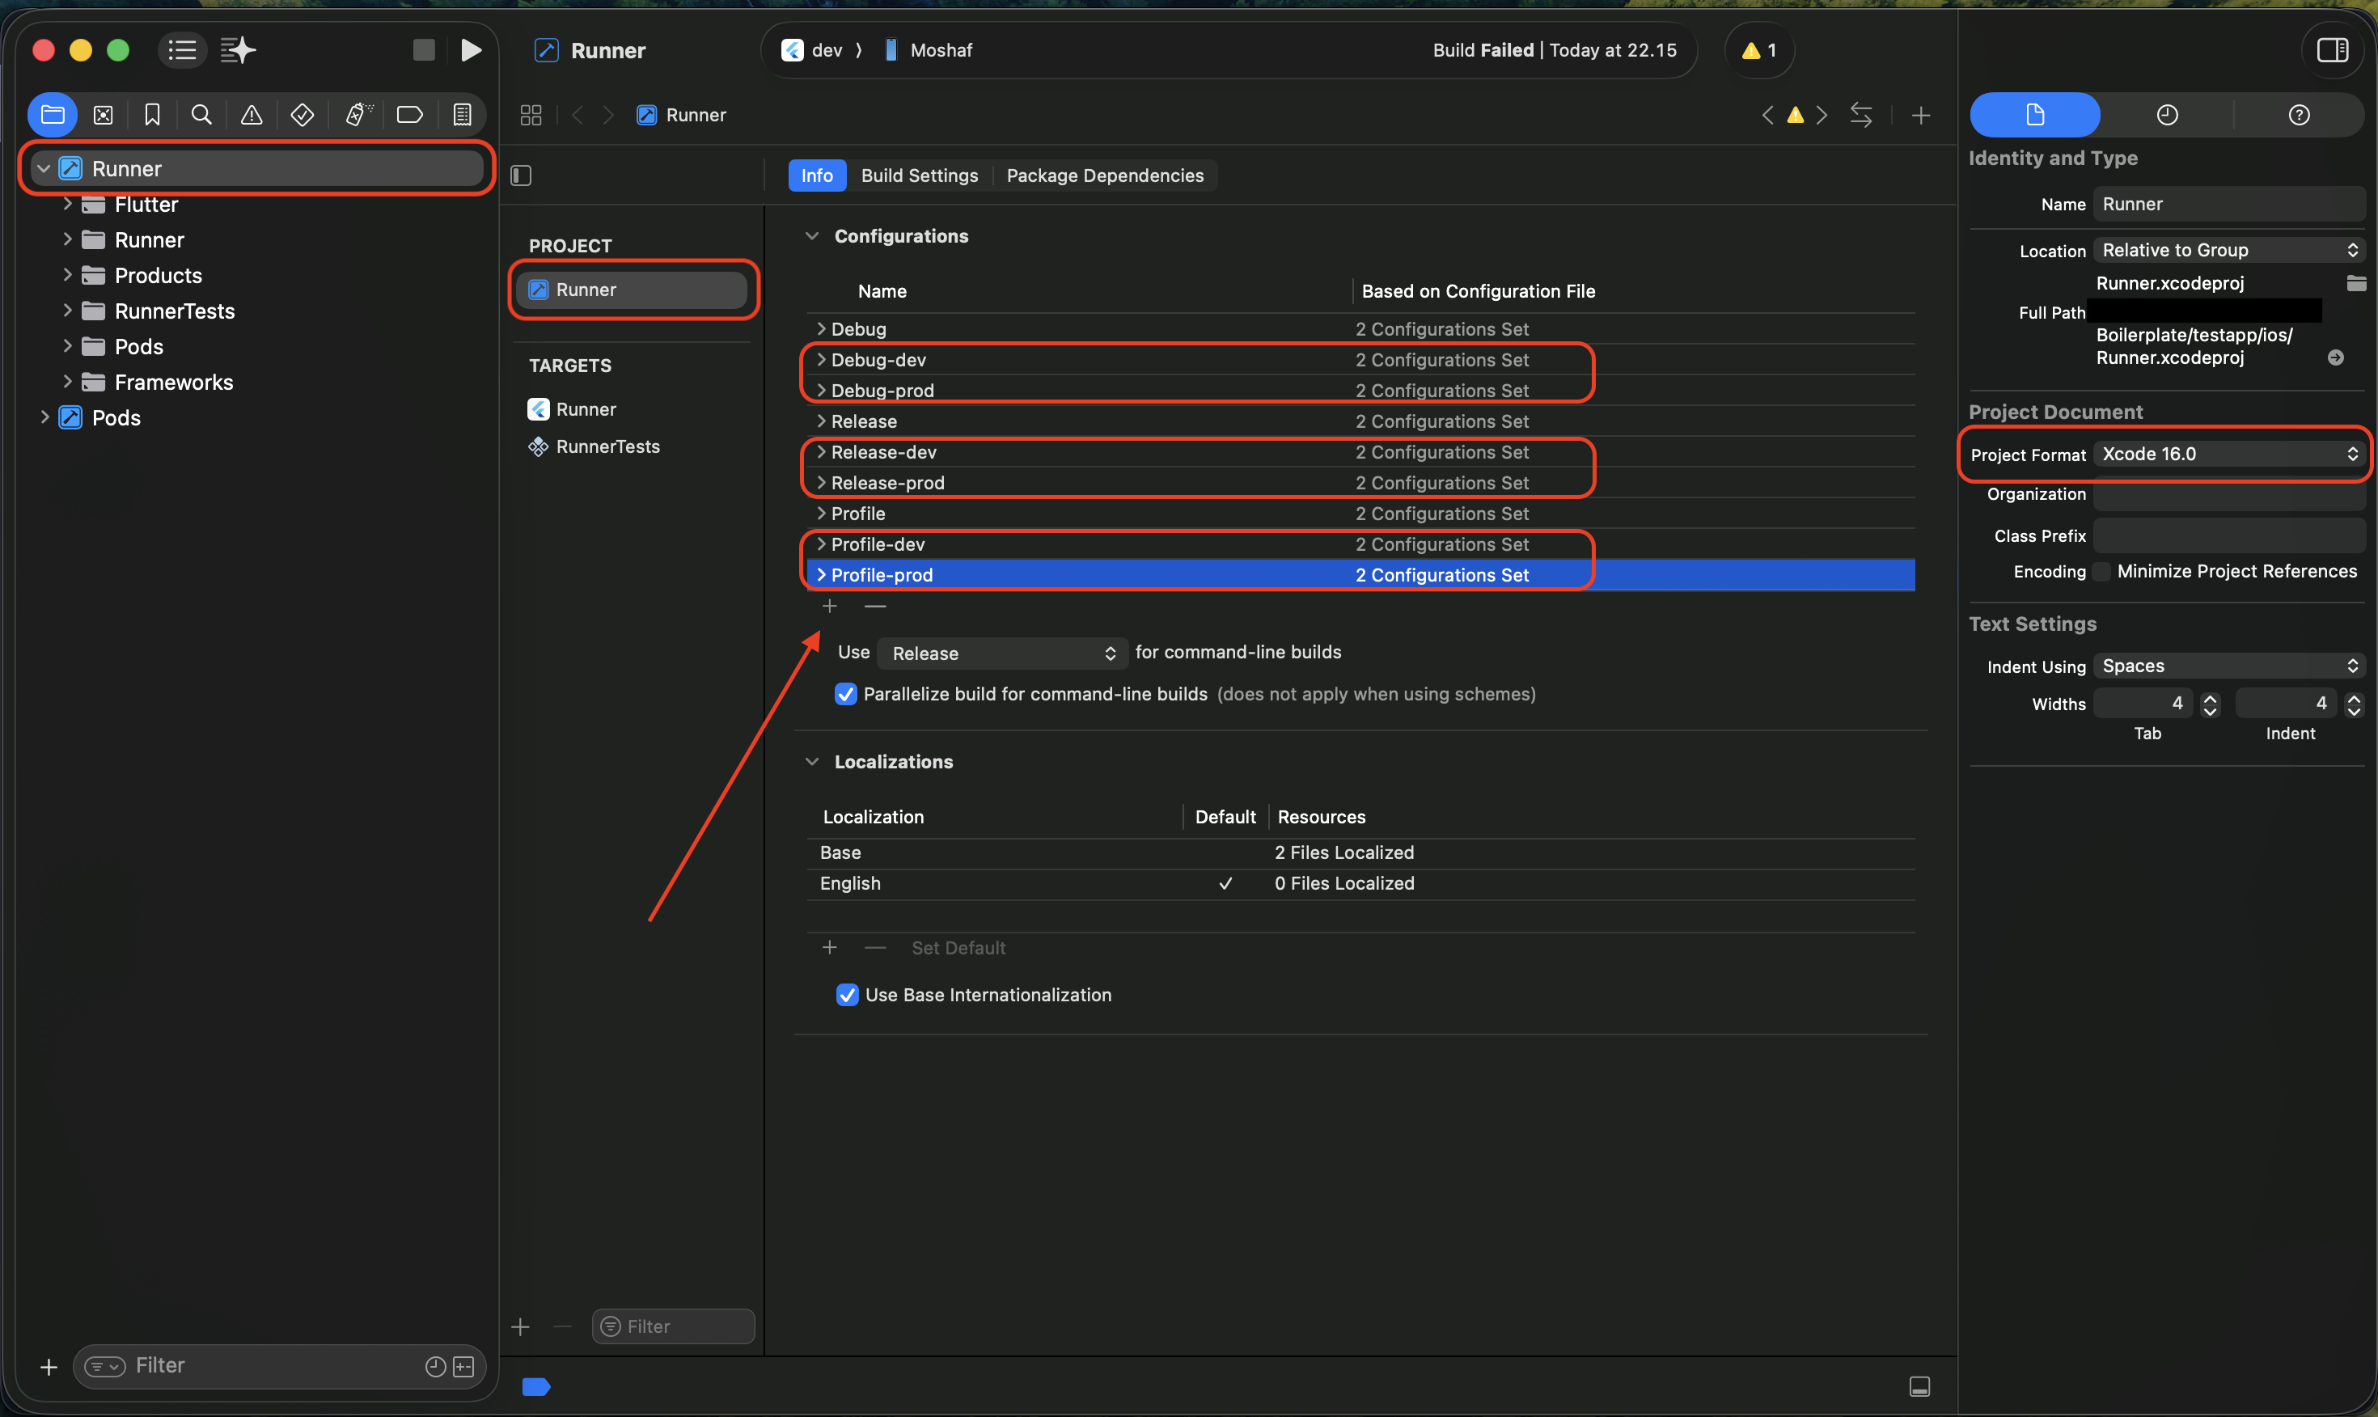The width and height of the screenshot is (2378, 1417).
Task: Run the project with the play button
Action: tap(472, 49)
